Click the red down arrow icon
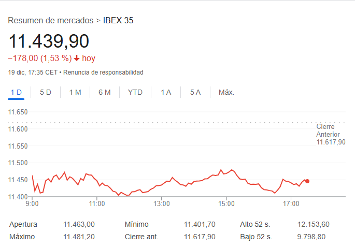355x248 pixels. (x=77, y=59)
